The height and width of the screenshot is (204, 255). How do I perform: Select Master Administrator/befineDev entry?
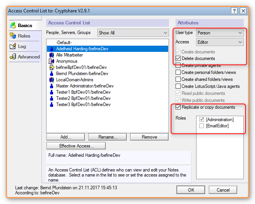click(107, 86)
